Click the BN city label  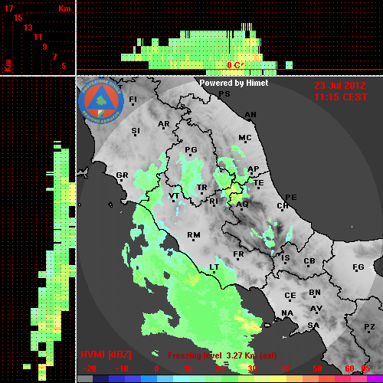(x=315, y=293)
